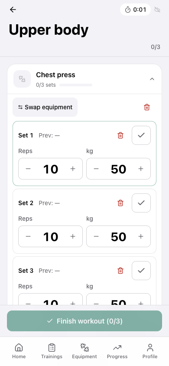Remove Set 2 using its trash icon
169x366 pixels.
pos(120,203)
